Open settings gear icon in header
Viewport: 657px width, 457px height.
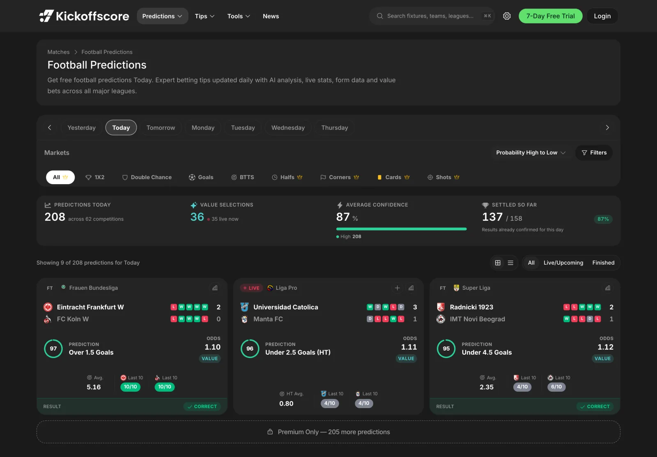pyautogui.click(x=507, y=16)
